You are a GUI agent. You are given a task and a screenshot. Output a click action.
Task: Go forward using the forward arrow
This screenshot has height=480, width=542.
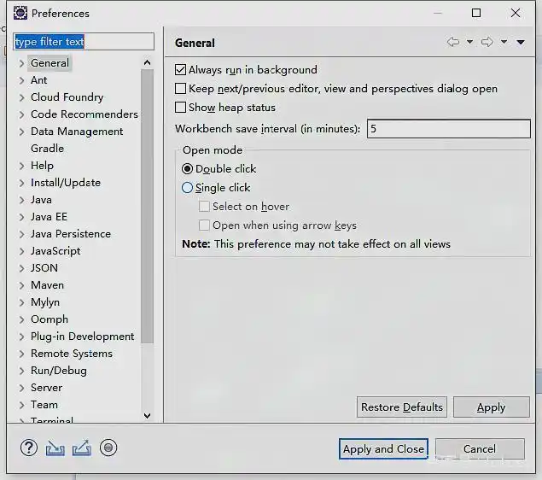pos(487,43)
